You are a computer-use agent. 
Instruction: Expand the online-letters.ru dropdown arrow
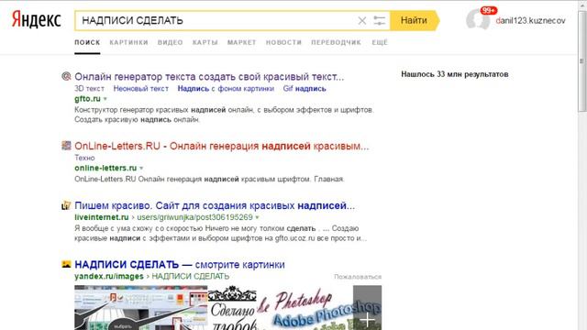141,168
